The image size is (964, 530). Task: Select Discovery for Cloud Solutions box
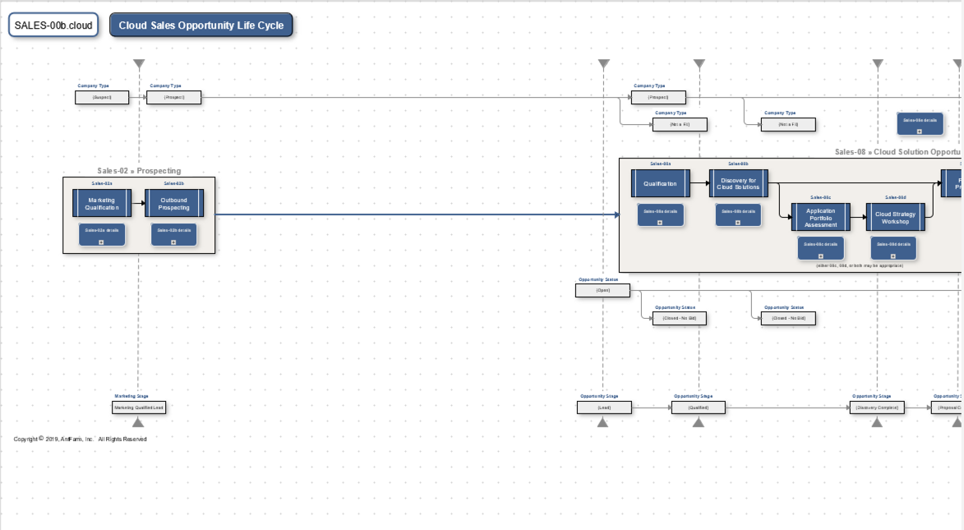(738, 184)
